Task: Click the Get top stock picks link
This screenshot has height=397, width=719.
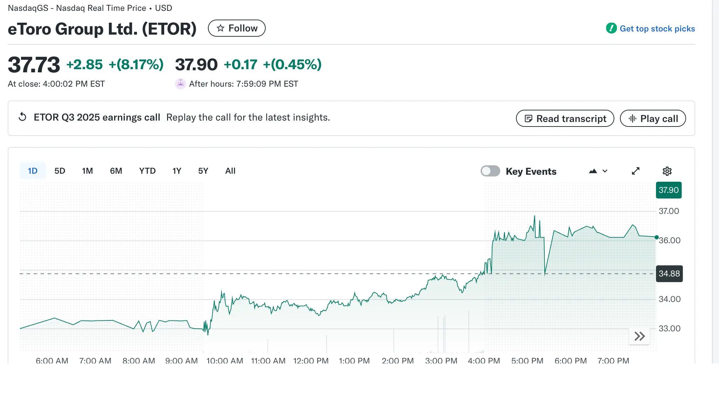Action: pyautogui.click(x=657, y=28)
